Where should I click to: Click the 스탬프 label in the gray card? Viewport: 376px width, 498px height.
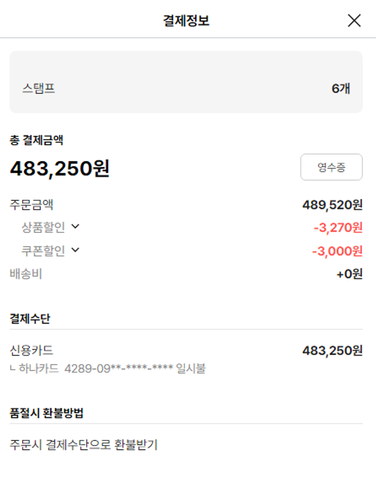(x=39, y=89)
